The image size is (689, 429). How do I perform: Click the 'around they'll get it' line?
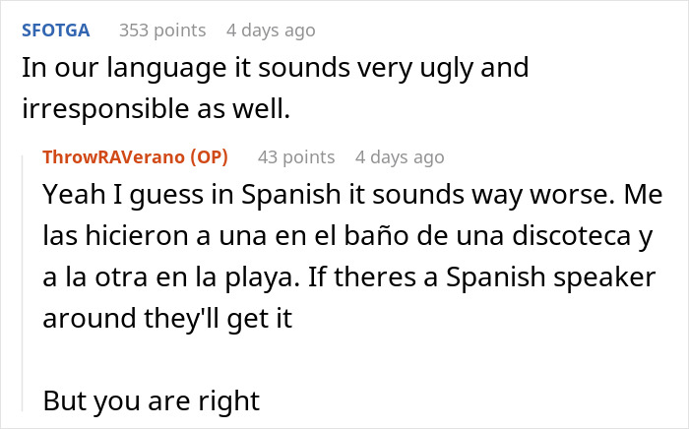[x=167, y=319]
